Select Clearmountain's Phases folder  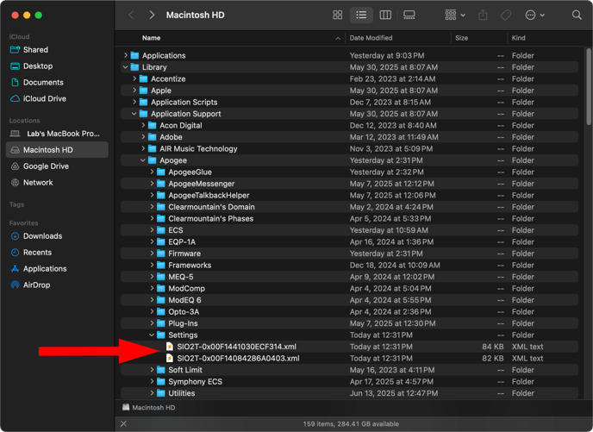click(x=349, y=218)
